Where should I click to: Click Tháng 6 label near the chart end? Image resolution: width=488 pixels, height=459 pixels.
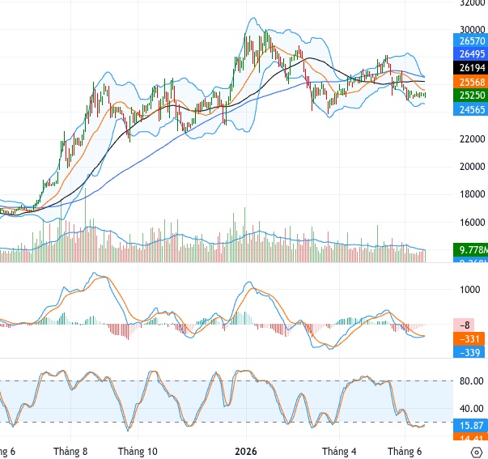click(405, 451)
